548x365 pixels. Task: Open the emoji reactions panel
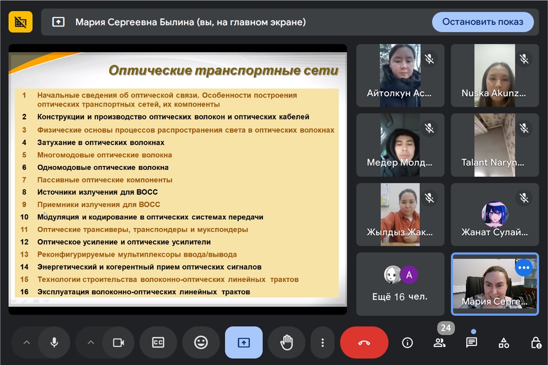[x=201, y=342]
